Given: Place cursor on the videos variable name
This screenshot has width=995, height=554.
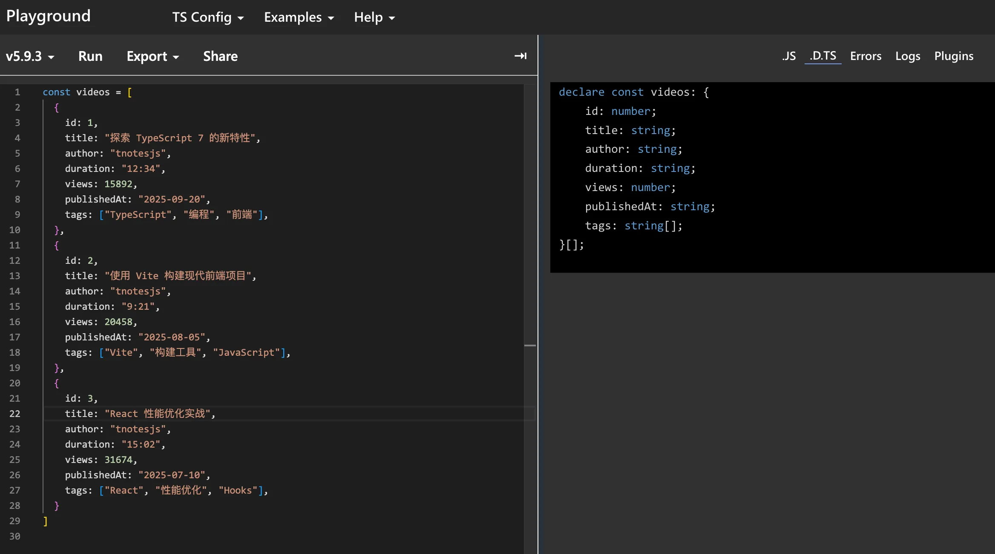Looking at the screenshot, I should (93, 92).
